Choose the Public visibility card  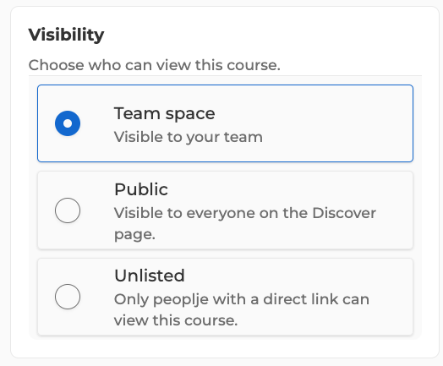(225, 210)
